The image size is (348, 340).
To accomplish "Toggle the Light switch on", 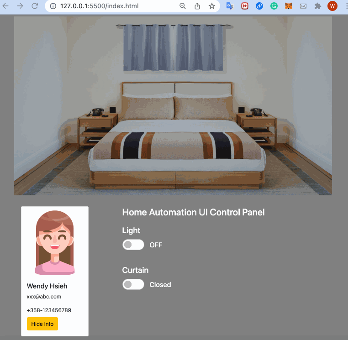I will tap(133, 245).
